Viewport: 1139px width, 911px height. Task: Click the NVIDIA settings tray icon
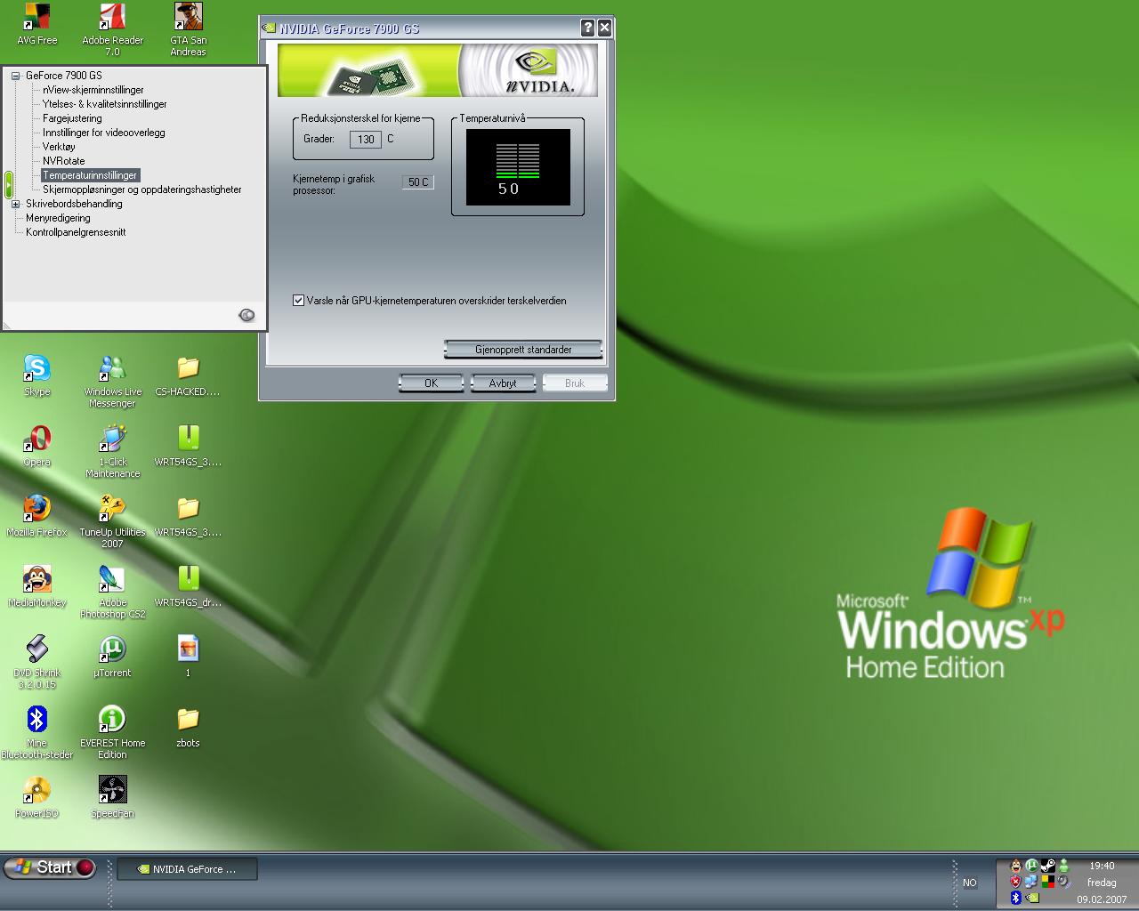[1032, 898]
